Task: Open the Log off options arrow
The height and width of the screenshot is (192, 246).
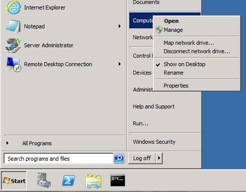Action: pos(159,158)
